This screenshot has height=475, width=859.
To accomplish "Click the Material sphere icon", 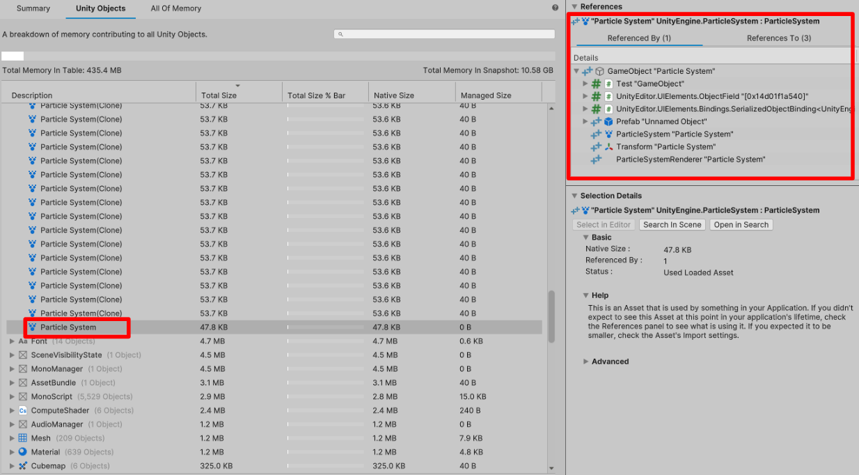I will click(23, 452).
